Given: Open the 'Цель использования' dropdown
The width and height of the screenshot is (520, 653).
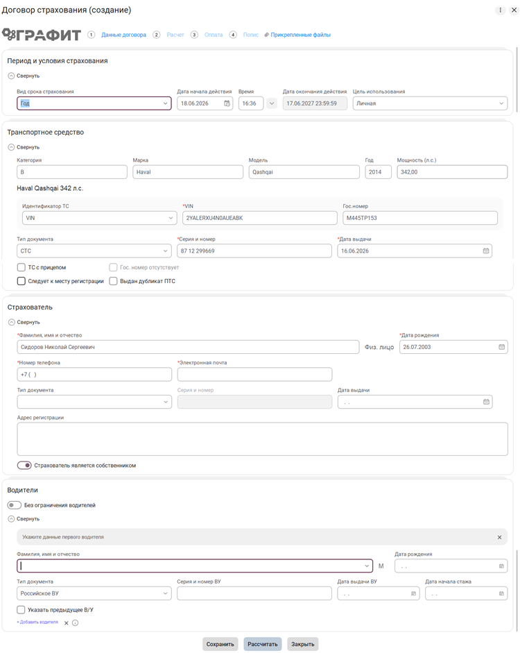Looking at the screenshot, I should (430, 103).
